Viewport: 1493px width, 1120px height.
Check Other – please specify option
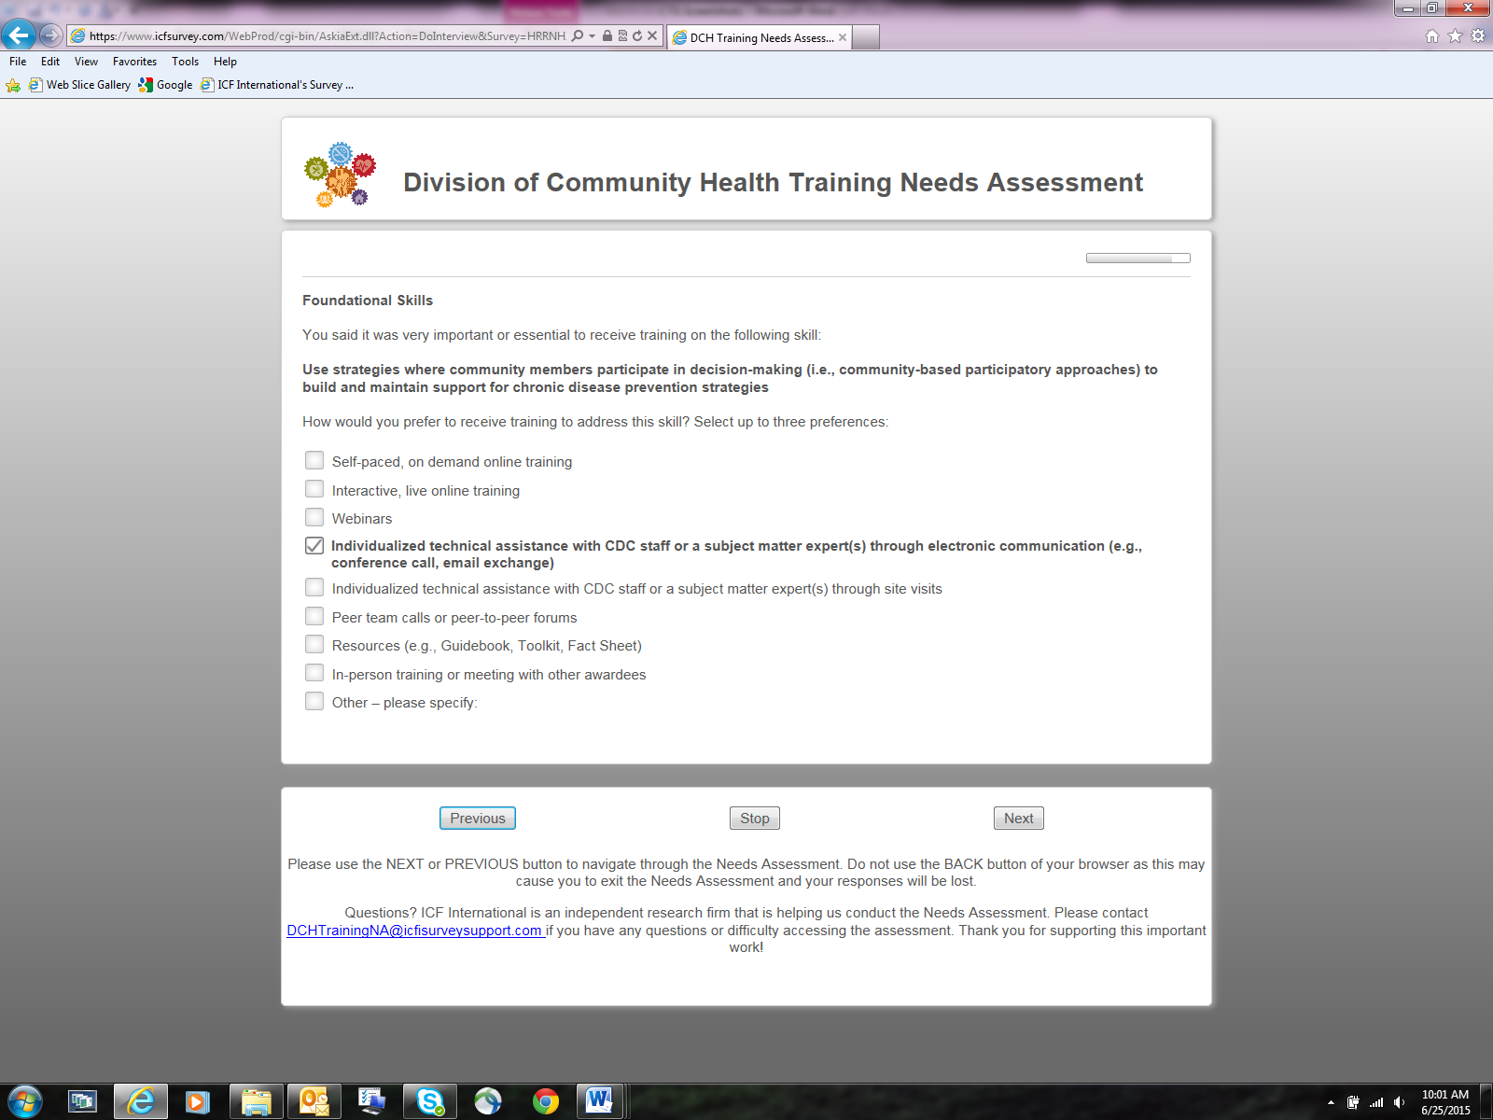pyautogui.click(x=314, y=701)
